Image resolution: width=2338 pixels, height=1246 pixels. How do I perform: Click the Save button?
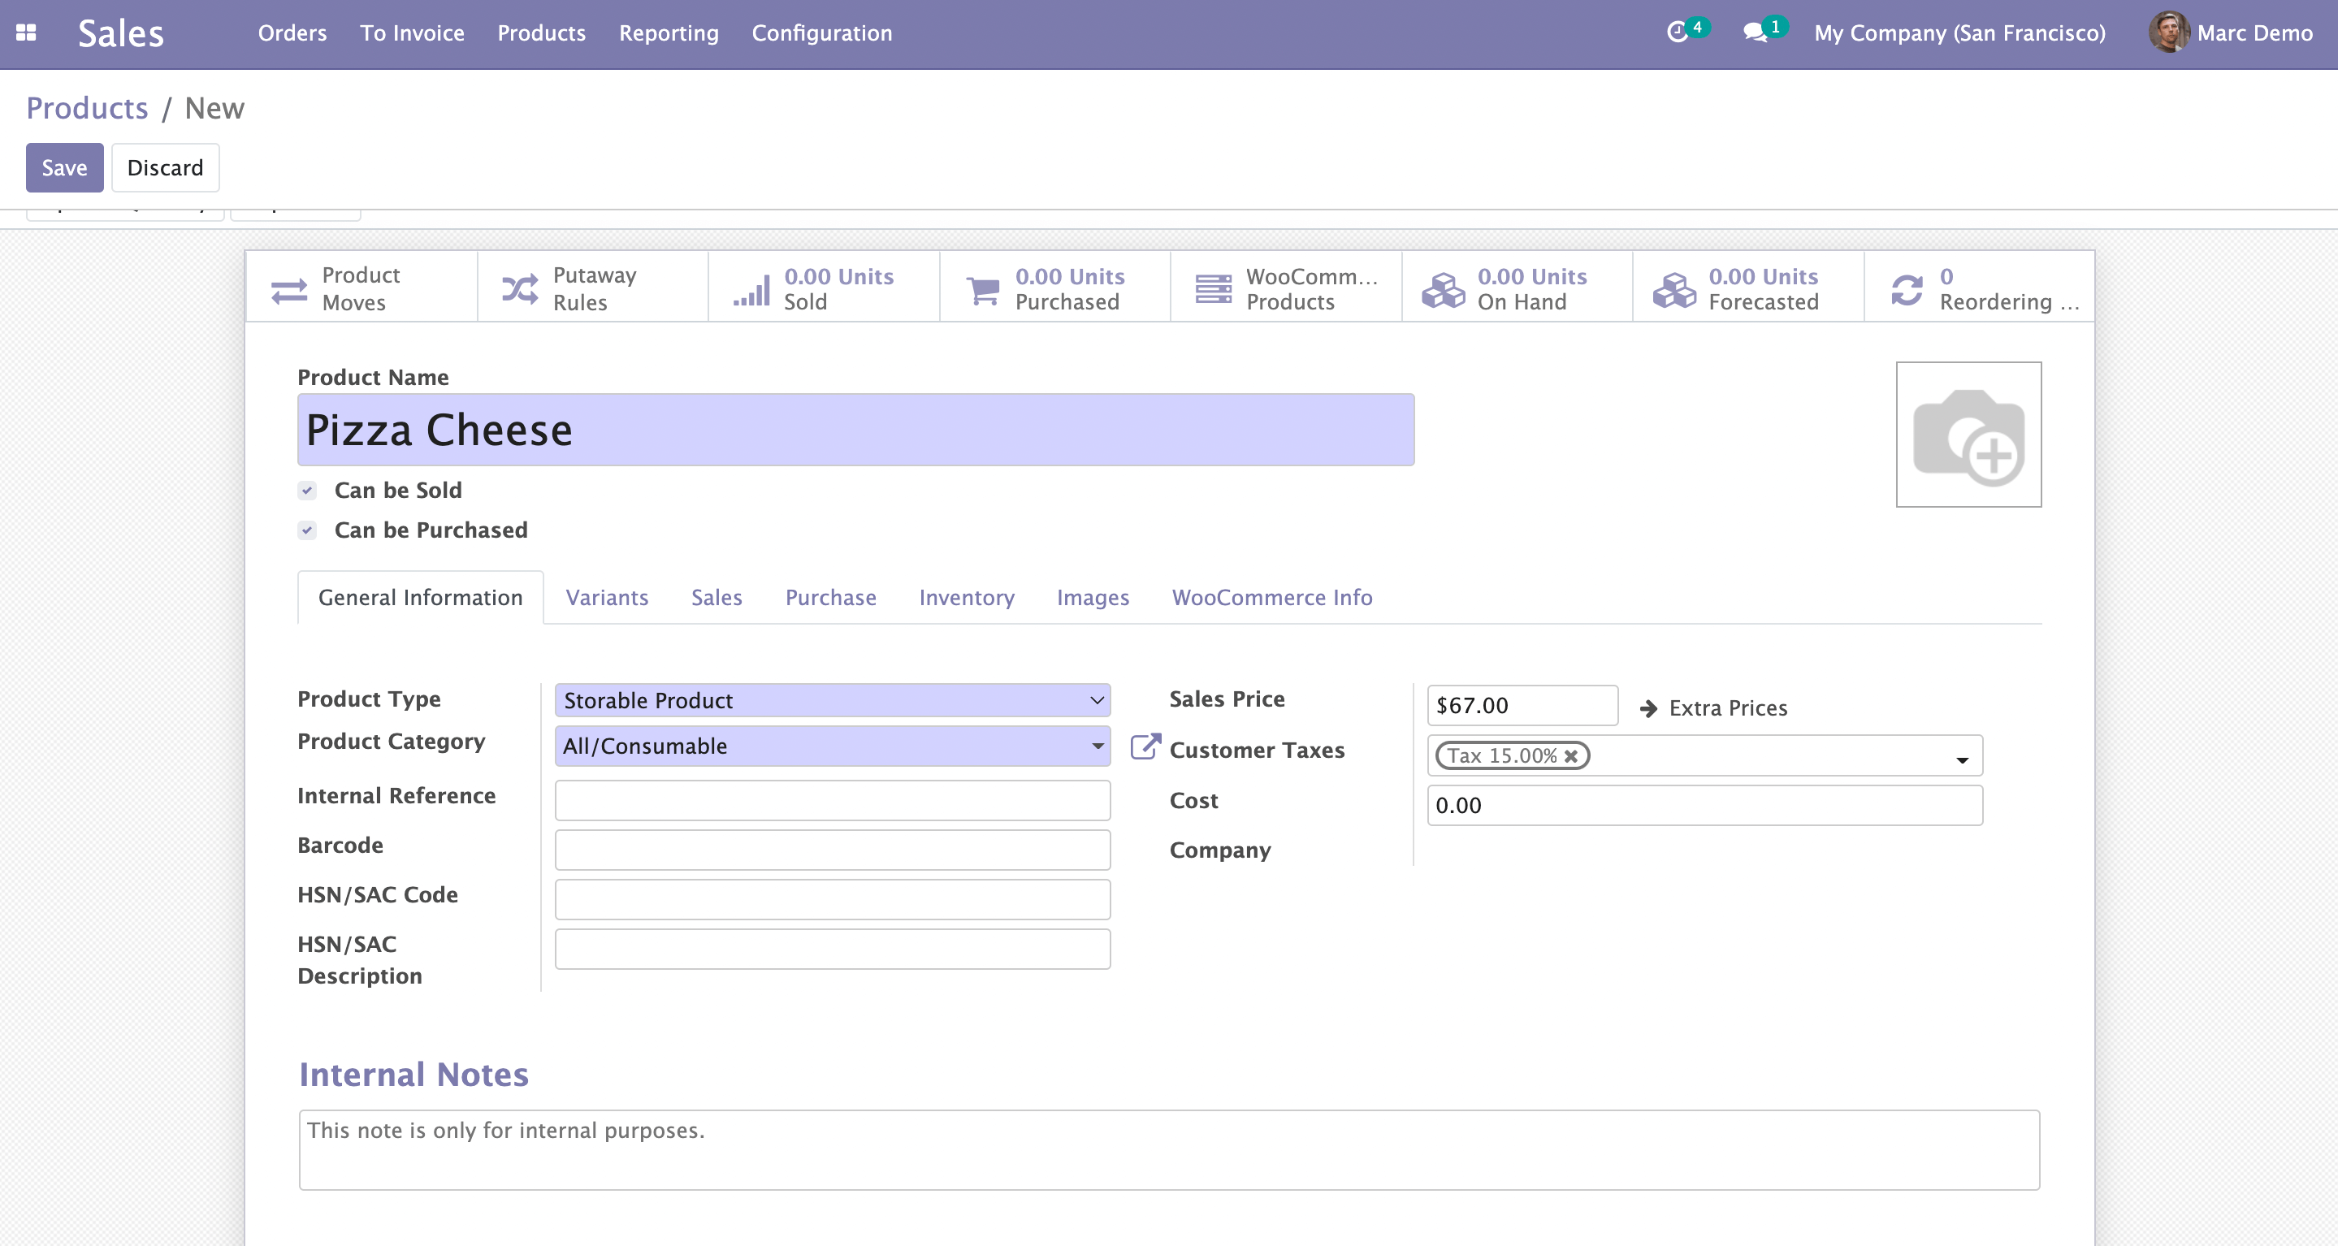tap(64, 168)
